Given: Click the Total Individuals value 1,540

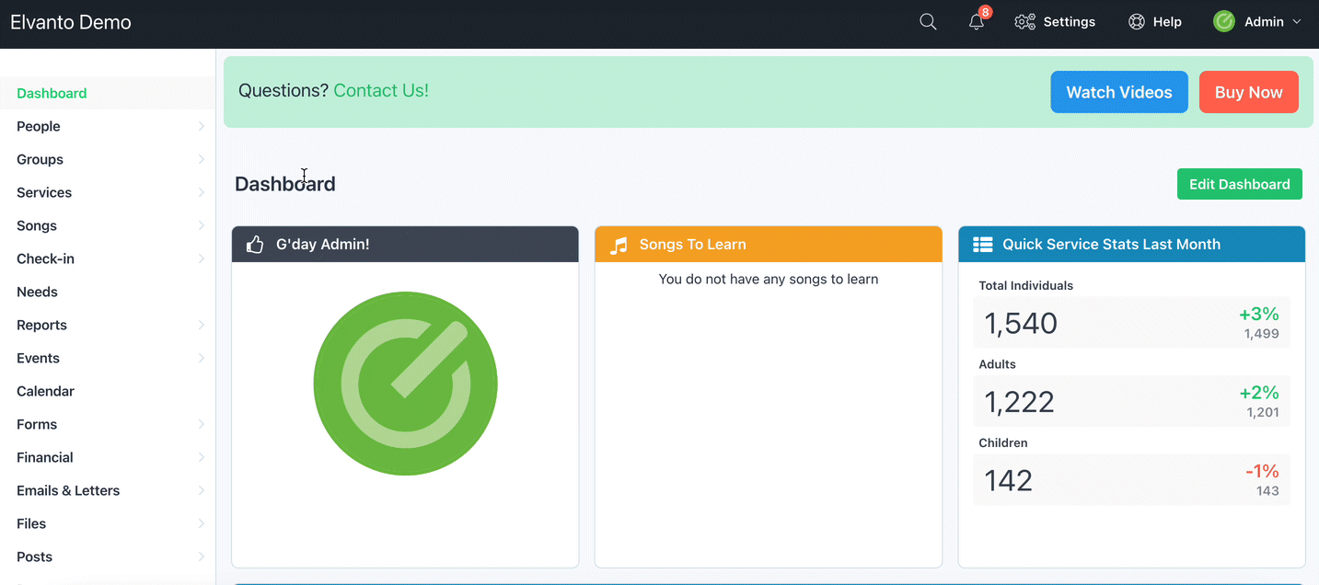Looking at the screenshot, I should click(1021, 324).
